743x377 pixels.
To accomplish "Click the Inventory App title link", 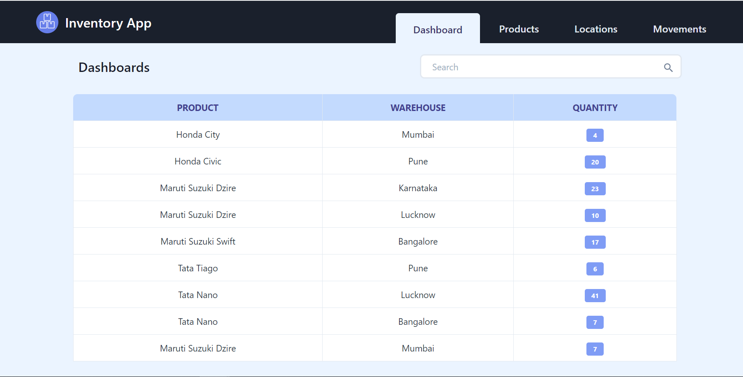I will click(108, 23).
